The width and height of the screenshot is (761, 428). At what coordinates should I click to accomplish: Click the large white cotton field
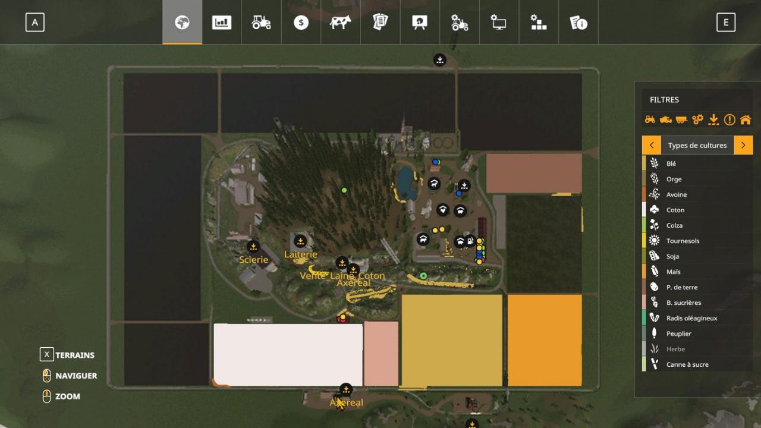(x=288, y=354)
